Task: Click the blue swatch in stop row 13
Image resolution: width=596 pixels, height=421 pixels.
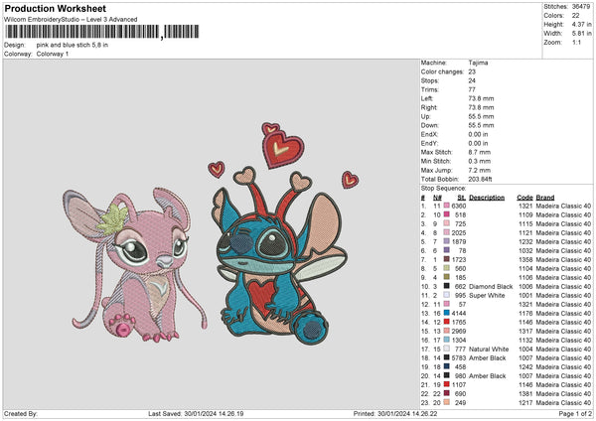Action: pyautogui.click(x=447, y=313)
